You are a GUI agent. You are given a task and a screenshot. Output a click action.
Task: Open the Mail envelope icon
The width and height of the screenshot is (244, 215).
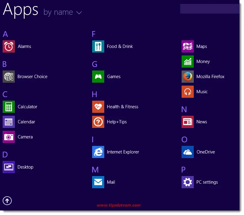coord(98,182)
